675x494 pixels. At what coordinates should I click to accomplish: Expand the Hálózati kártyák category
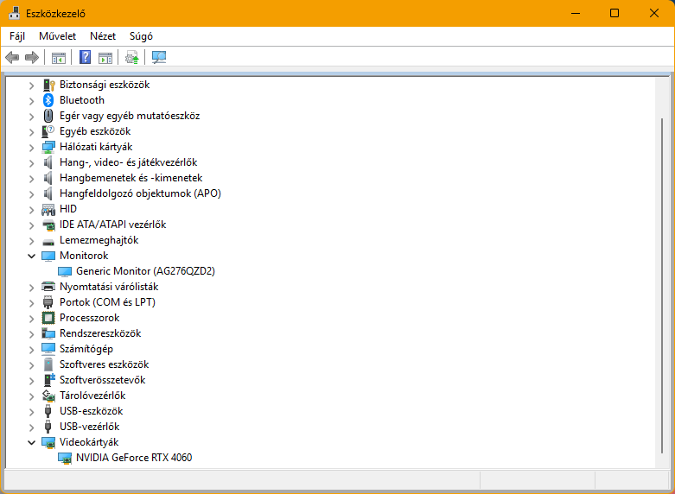[x=32, y=147]
